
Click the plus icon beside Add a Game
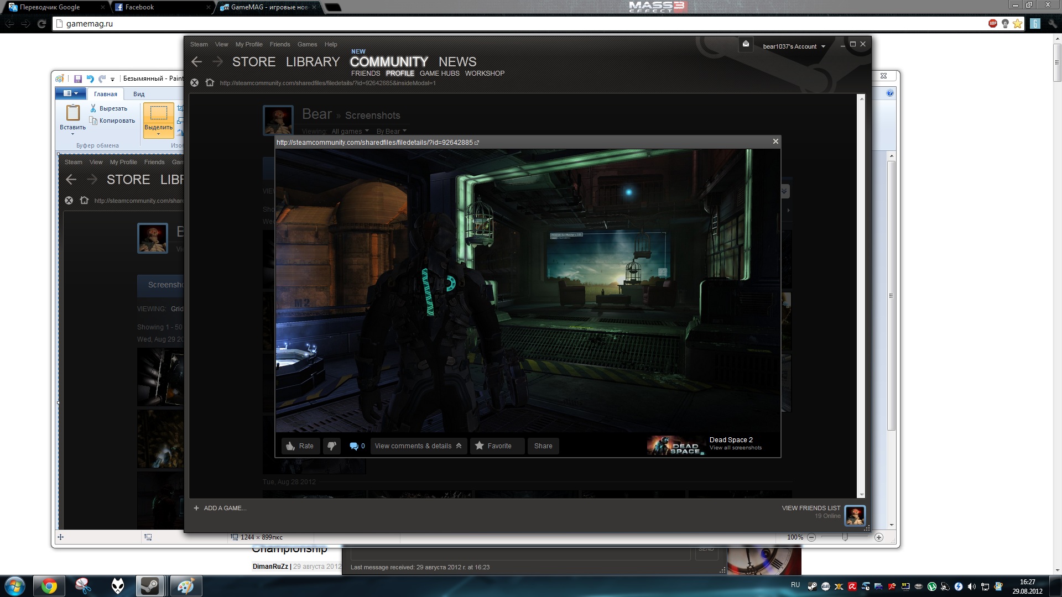[196, 508]
